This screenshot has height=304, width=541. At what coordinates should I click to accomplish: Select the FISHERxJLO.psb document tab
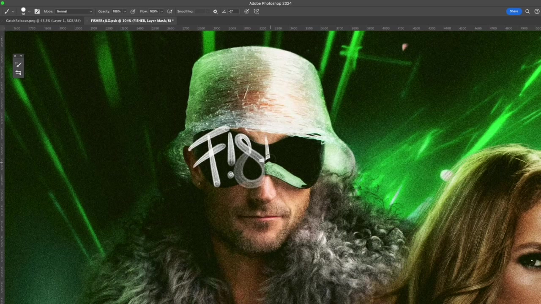point(132,21)
